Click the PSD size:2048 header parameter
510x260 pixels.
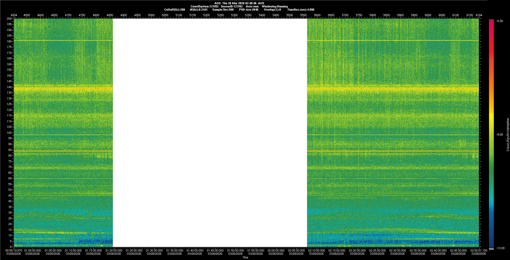(x=248, y=10)
